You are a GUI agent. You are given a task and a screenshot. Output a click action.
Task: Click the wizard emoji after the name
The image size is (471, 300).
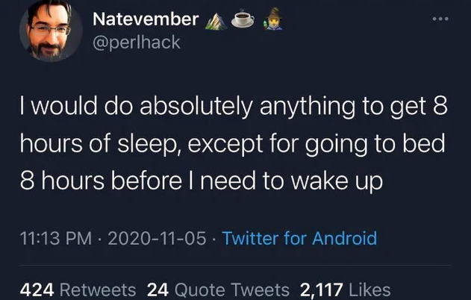click(268, 20)
